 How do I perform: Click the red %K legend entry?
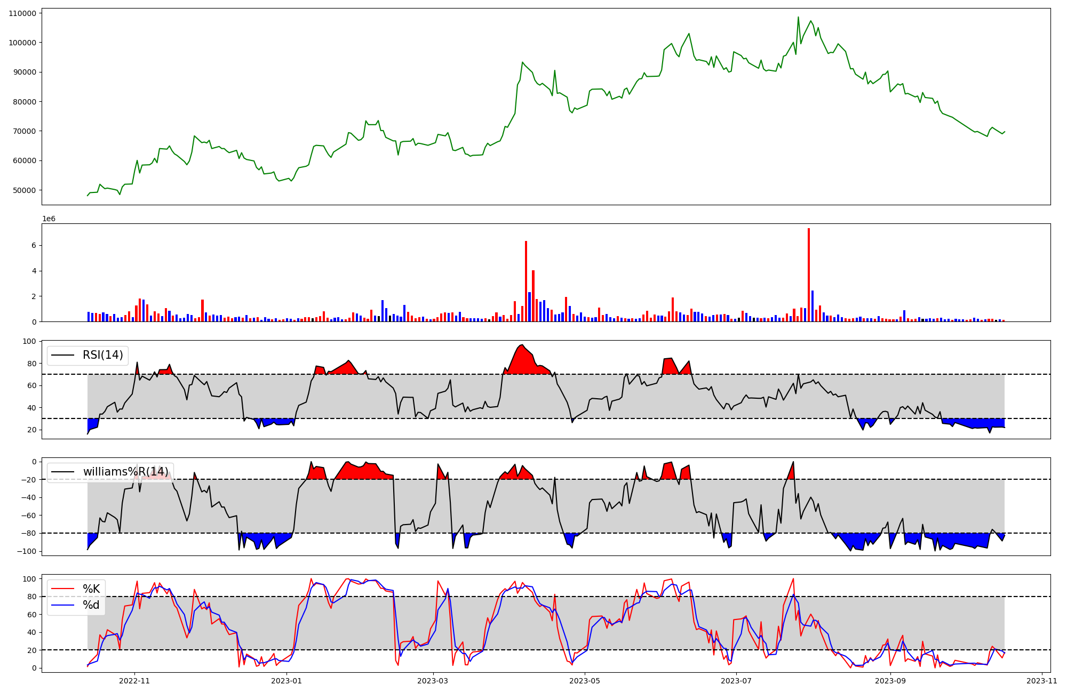91,589
